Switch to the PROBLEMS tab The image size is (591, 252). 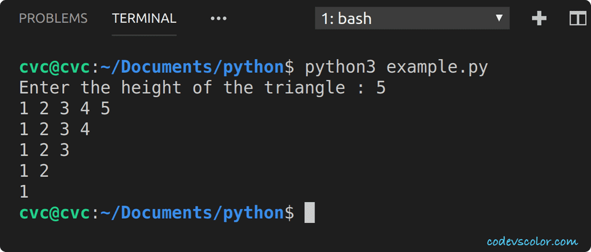tap(53, 18)
